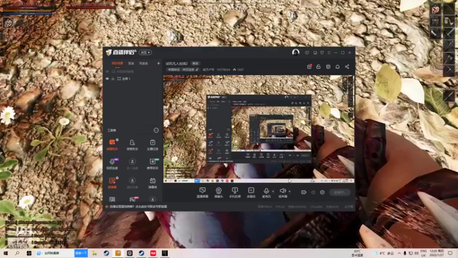Download the multi-person co-stream tool
Screen dimensions: 458x258
[x=132, y=164]
